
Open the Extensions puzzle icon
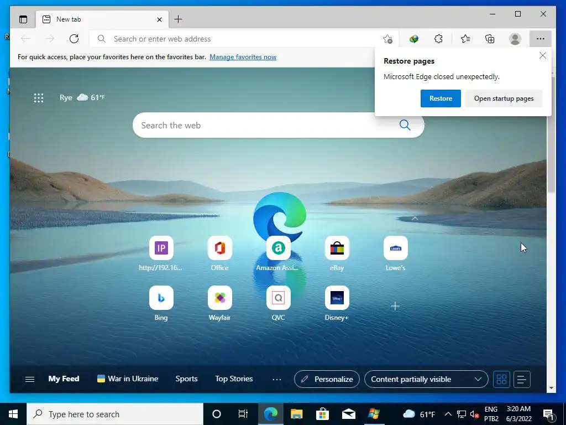438,39
